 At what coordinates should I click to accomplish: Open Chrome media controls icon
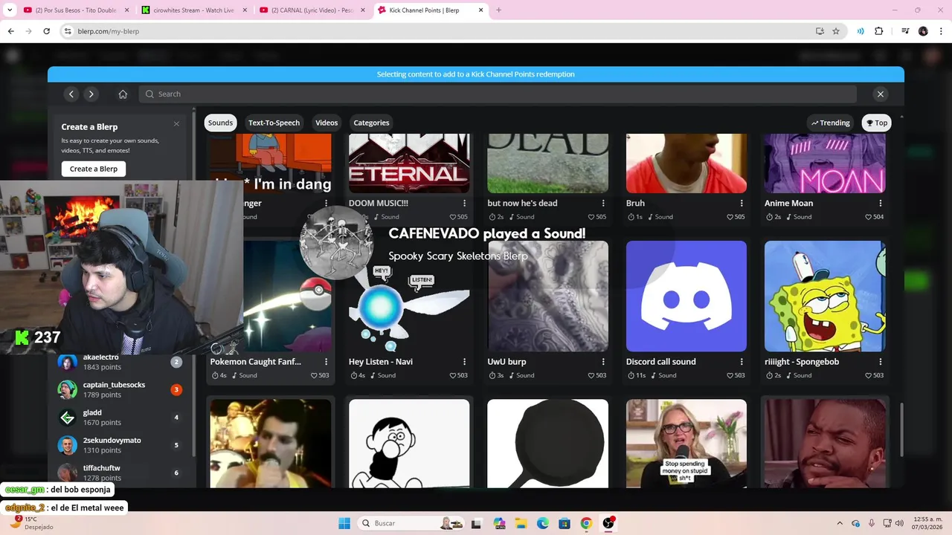(905, 31)
